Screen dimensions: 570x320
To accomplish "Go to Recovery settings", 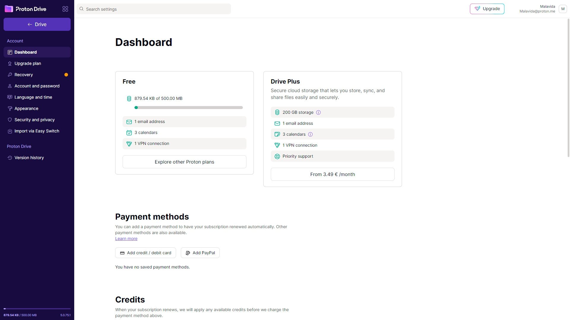I will coord(37,75).
